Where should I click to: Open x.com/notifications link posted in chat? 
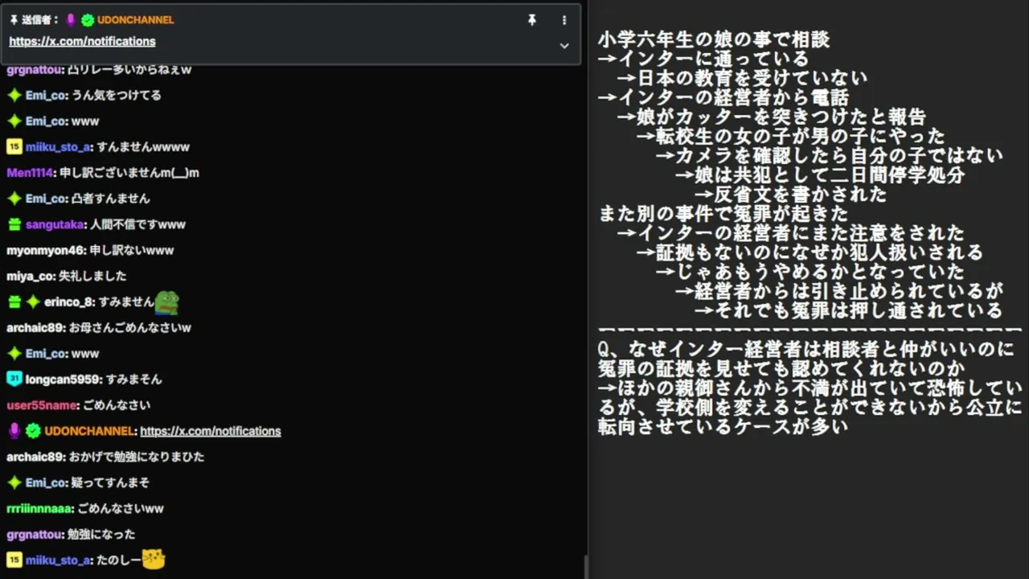click(x=211, y=431)
